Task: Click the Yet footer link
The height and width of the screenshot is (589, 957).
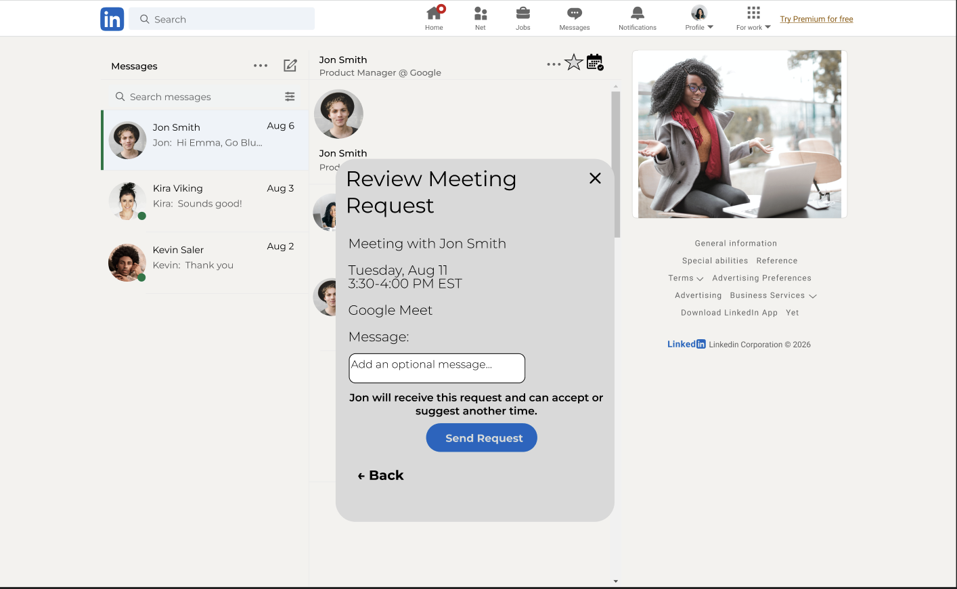Action: (x=793, y=313)
